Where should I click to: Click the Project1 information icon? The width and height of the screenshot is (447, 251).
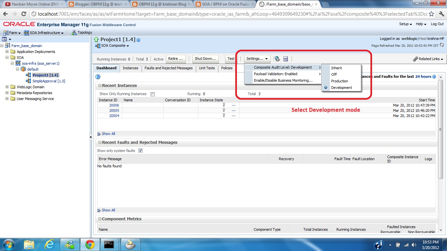tap(138, 40)
